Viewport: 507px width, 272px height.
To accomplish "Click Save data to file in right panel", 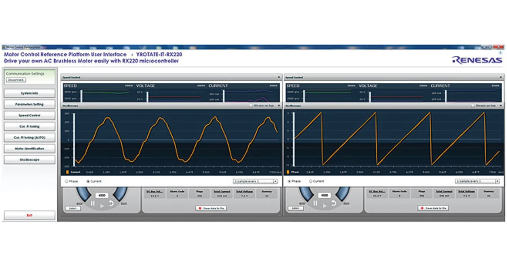I will (433, 208).
